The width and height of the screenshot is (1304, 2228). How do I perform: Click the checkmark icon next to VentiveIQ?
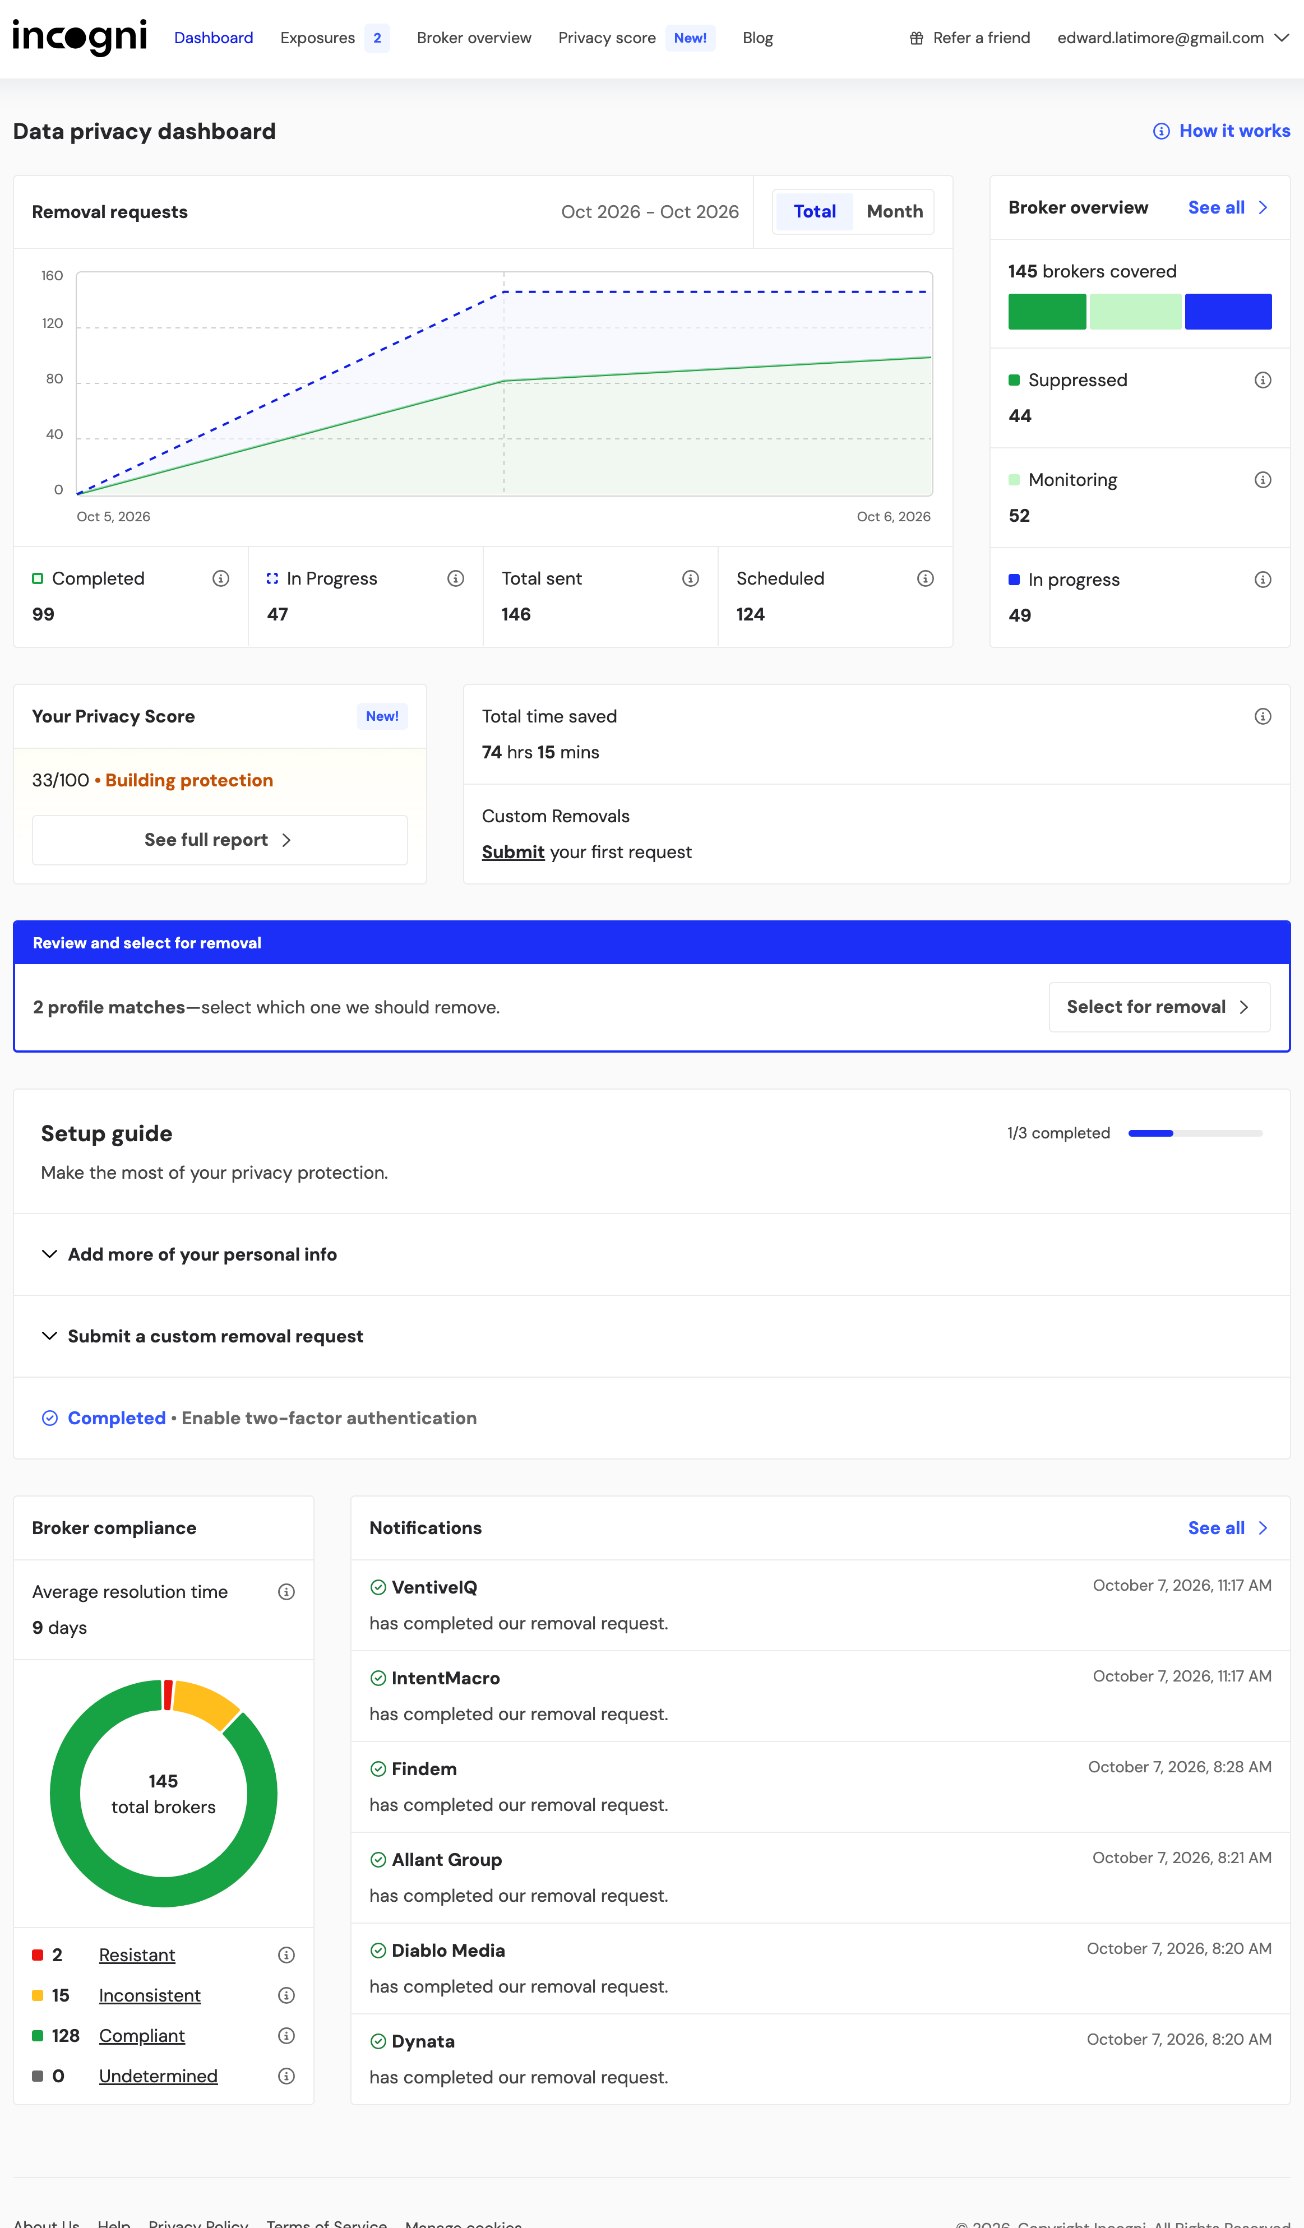click(378, 1587)
